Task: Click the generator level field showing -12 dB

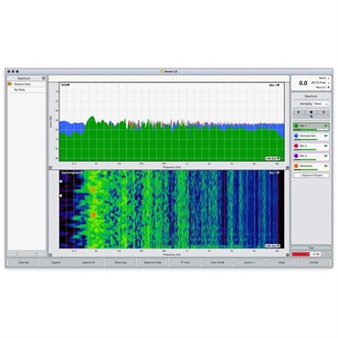Action: pos(315,254)
